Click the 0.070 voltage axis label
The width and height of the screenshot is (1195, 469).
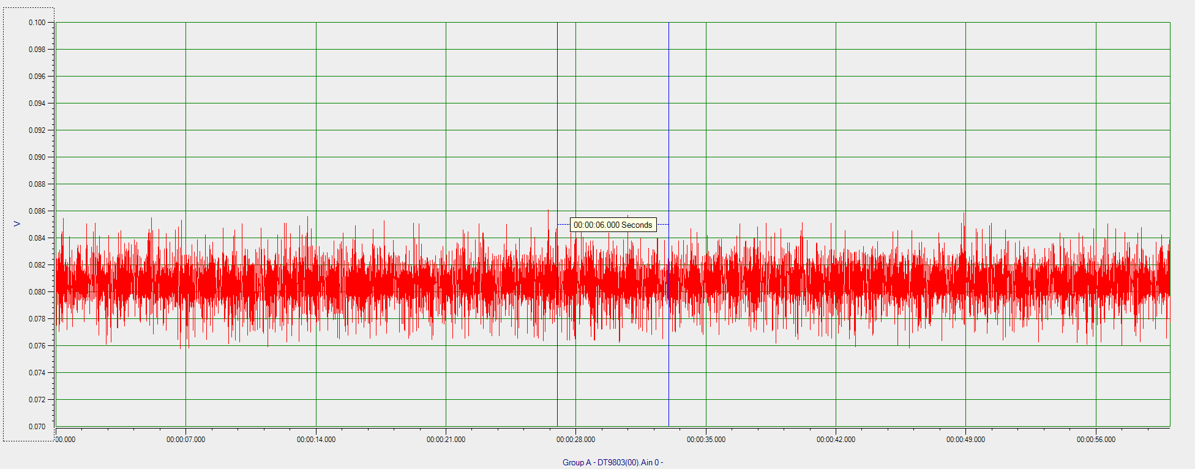click(x=37, y=427)
